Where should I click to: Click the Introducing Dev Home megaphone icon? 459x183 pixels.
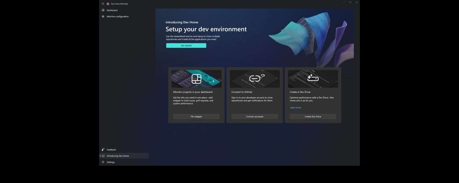[103, 156]
